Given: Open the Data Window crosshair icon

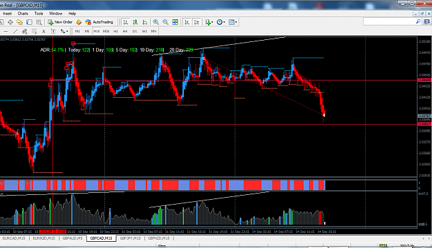Looking at the screenshot, I should pyautogui.click(x=10, y=22).
